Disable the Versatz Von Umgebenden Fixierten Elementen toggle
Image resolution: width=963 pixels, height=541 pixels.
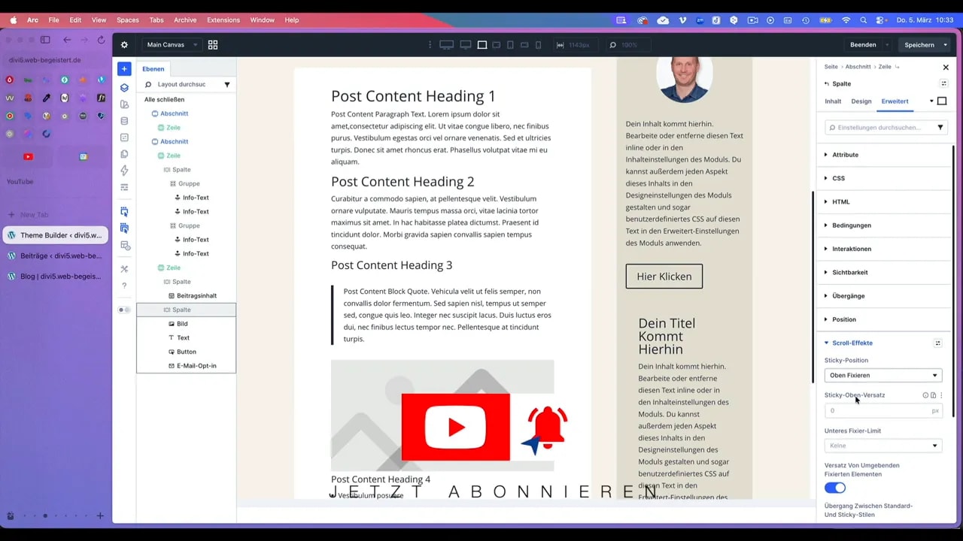tap(835, 488)
